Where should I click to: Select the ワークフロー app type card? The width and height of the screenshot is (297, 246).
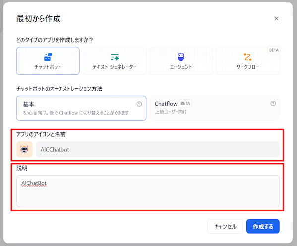[247, 61]
